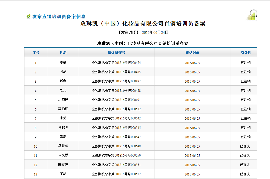Viewport: 270px width, 179px height.
Task: Click the 已确认 status in row 10
Action: pos(245,146)
